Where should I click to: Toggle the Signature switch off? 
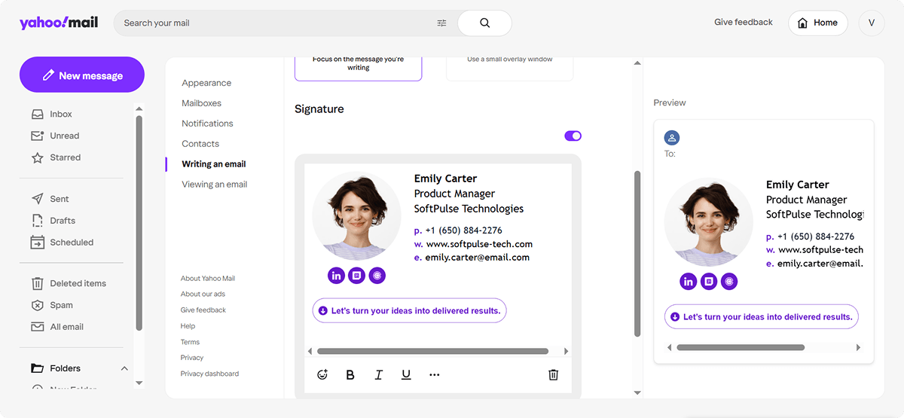click(x=573, y=136)
